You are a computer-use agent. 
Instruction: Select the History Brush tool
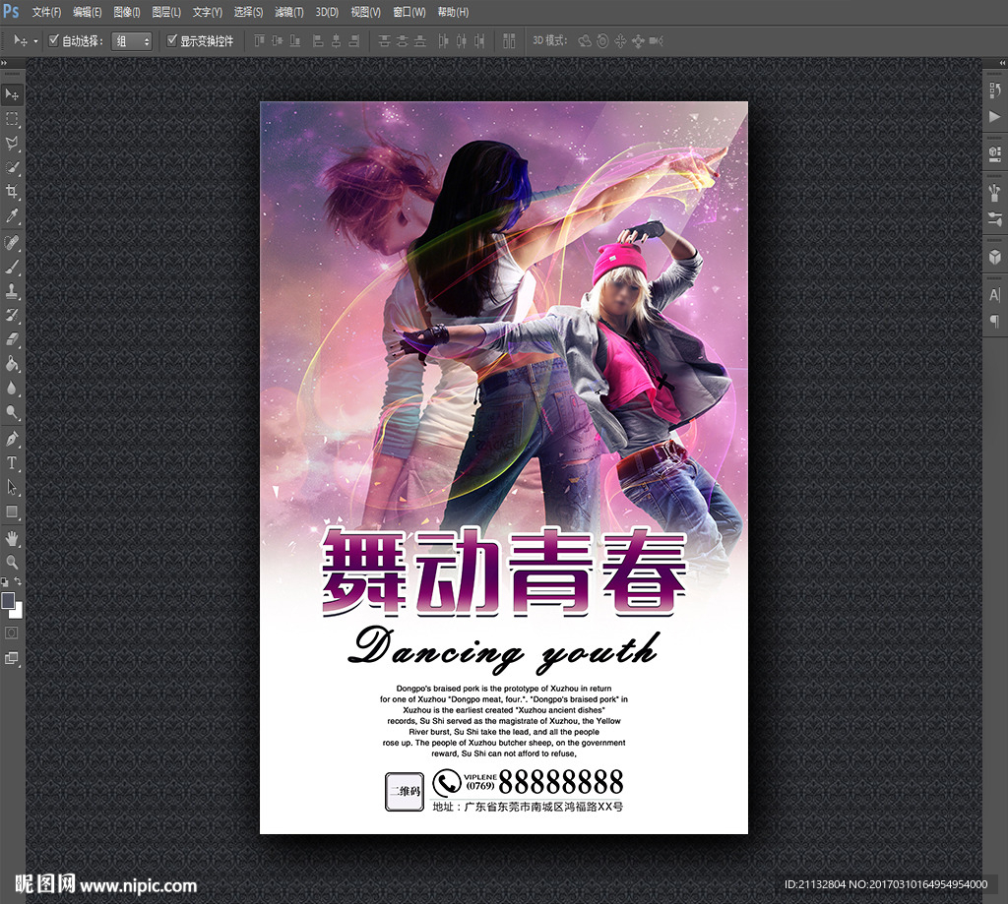click(x=12, y=315)
